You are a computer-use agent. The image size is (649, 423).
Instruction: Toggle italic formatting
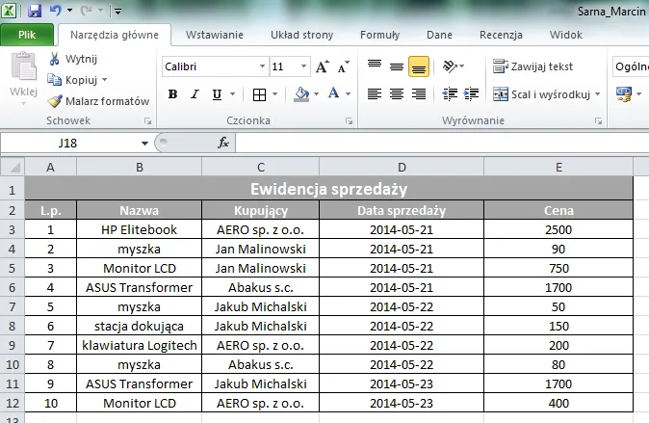195,94
